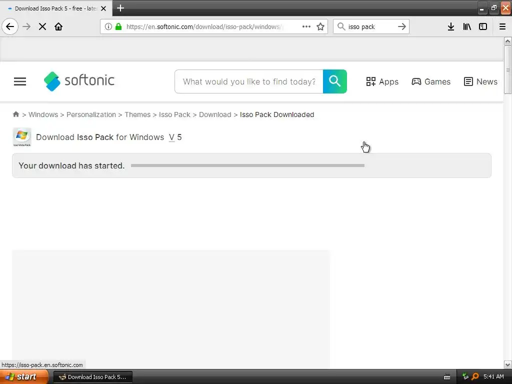Click the teal Softonic search button
The image size is (512, 384).
click(335, 81)
